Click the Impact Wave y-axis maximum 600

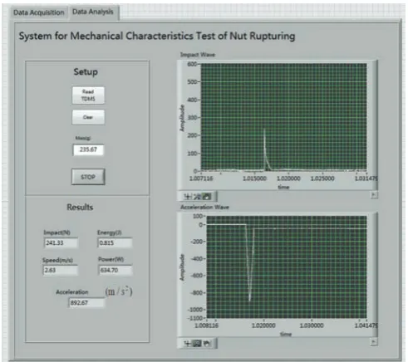[192, 64]
